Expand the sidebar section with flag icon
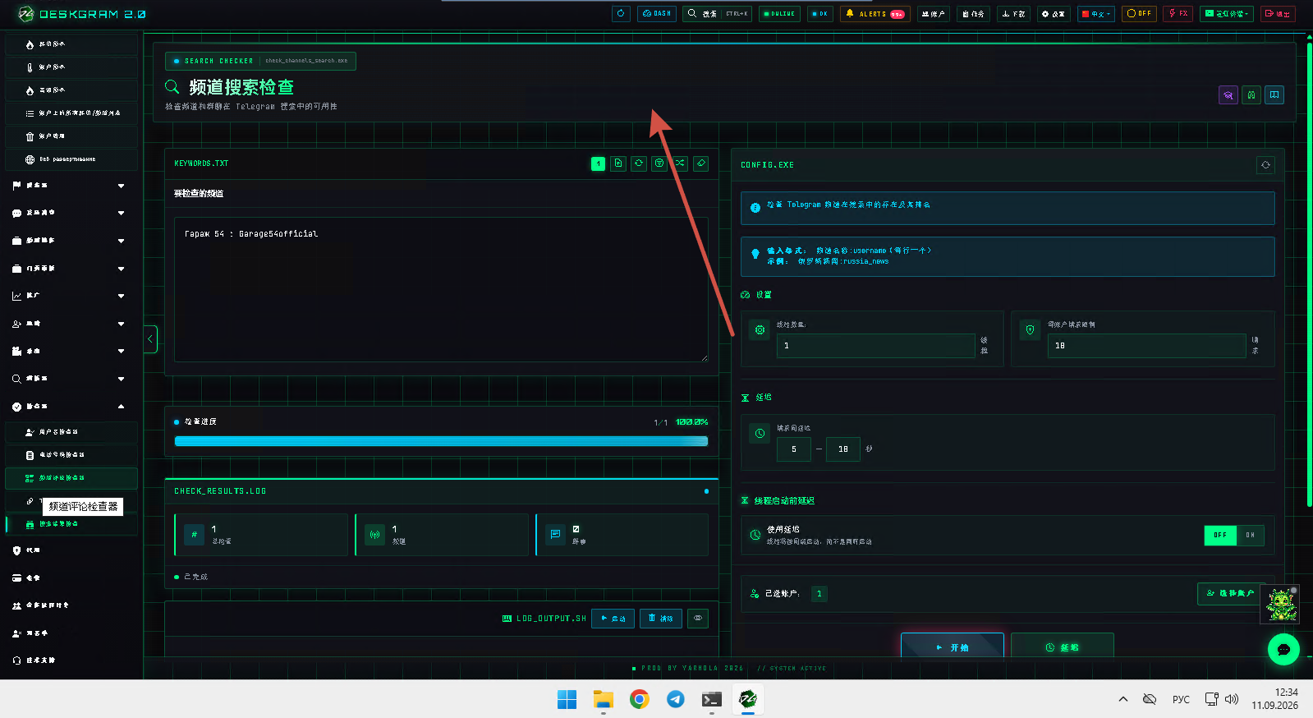This screenshot has width=1313, height=718. coord(70,186)
